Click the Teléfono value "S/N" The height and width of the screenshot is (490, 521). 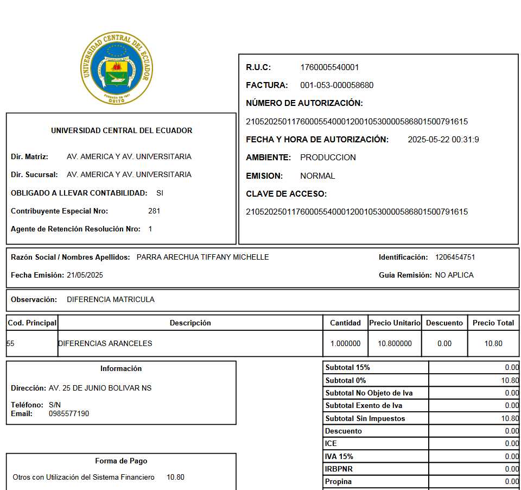(x=55, y=405)
